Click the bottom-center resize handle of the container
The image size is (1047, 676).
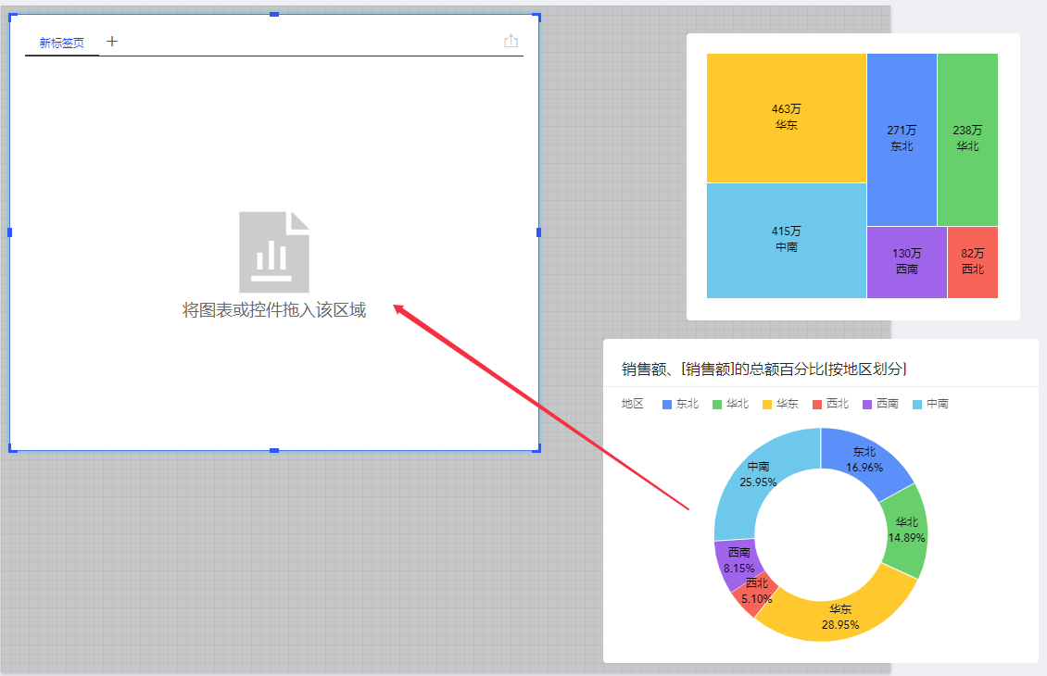pos(274,450)
